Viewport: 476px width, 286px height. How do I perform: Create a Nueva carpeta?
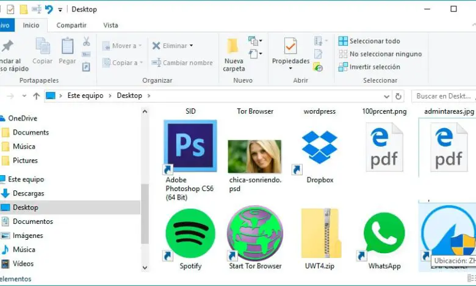coord(234,55)
